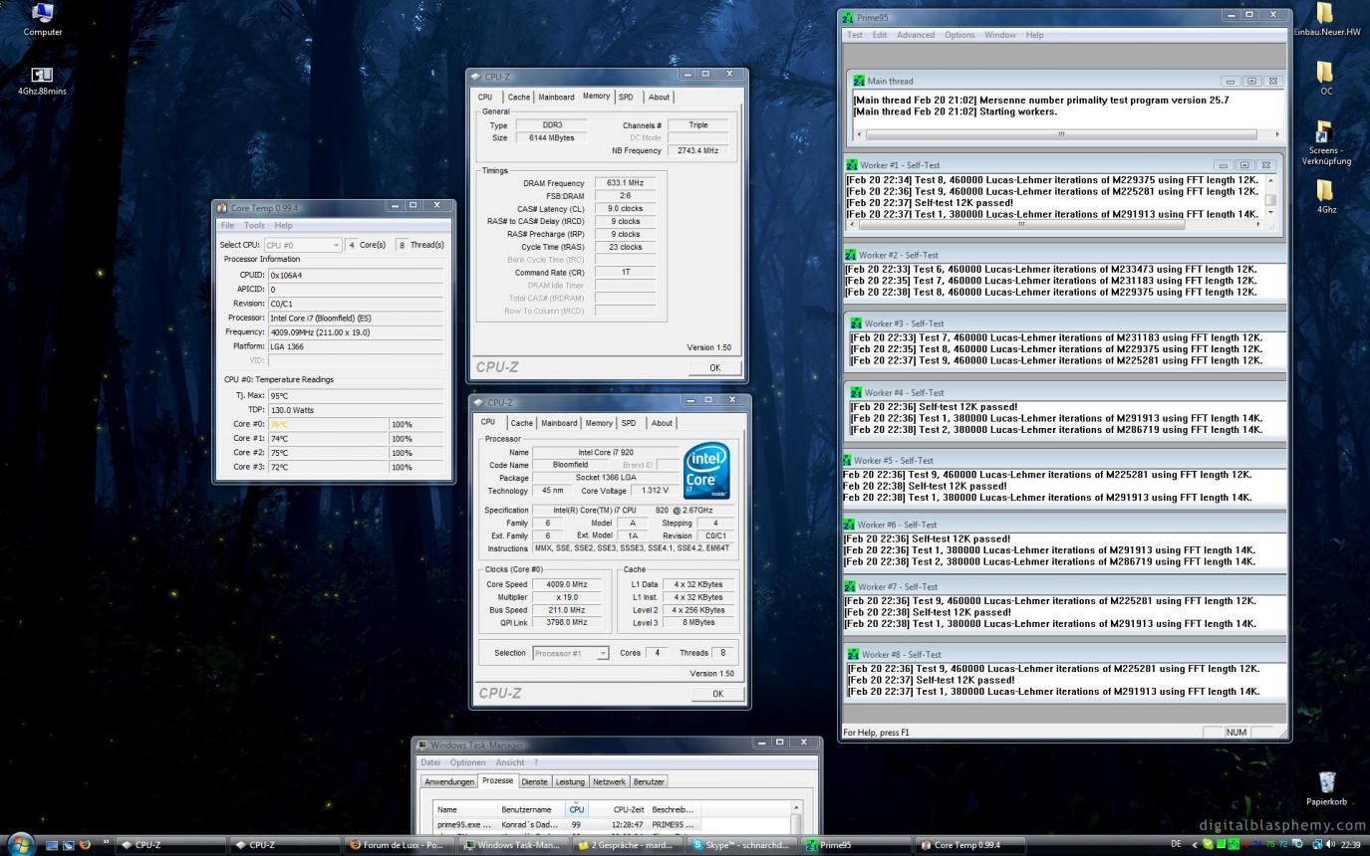Click OK in CPU-Z CPU window

click(x=717, y=694)
